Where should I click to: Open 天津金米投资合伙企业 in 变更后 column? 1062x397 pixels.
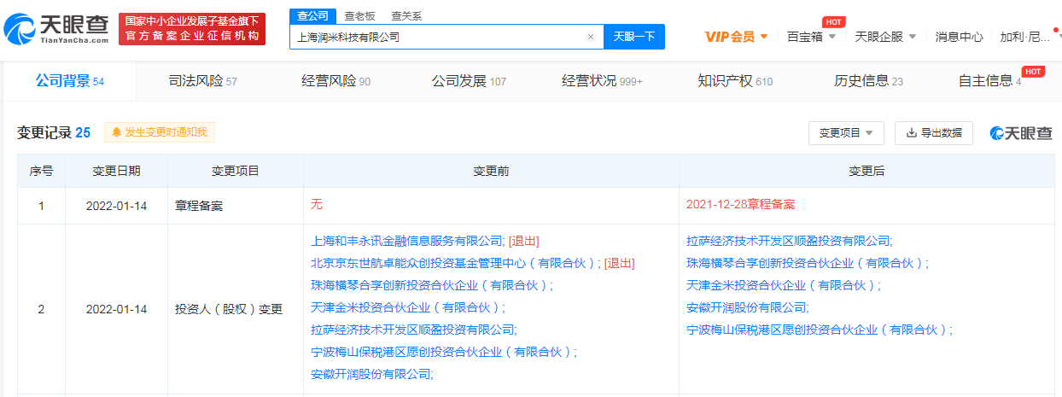pyautogui.click(x=781, y=285)
